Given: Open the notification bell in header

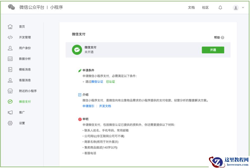Looking at the screenshot, I should (x=220, y=8).
